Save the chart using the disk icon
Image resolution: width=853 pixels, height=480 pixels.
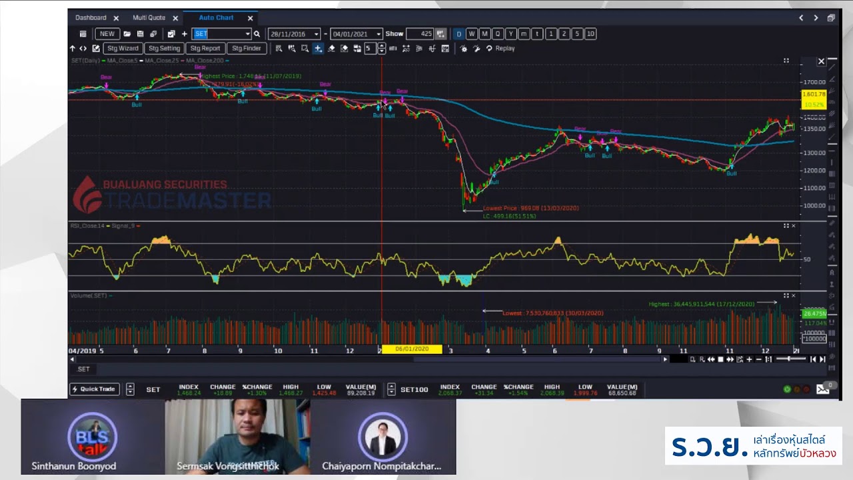coord(141,34)
